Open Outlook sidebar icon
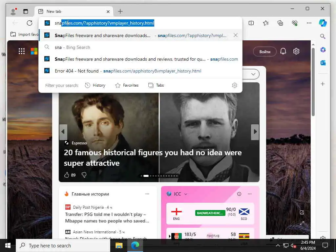This screenshot has width=336, height=252. pyautogui.click(x=323, y=63)
